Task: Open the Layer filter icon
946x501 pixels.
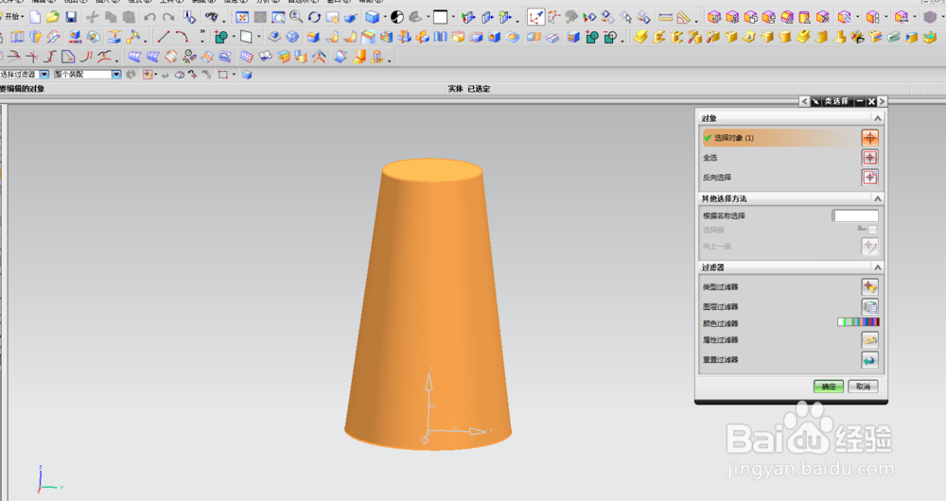Action: [x=869, y=307]
